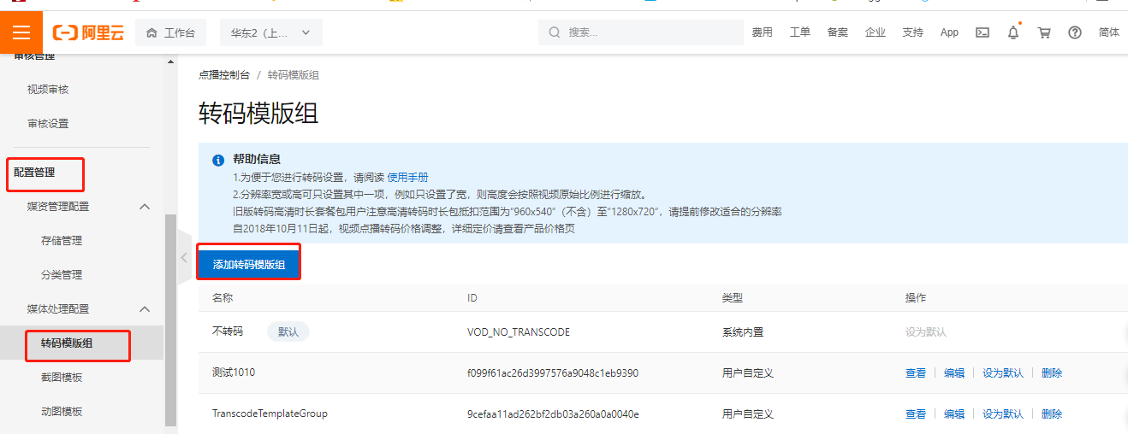Click the 搜索 search input field
Viewport: 1128px width, 434px height.
point(641,32)
